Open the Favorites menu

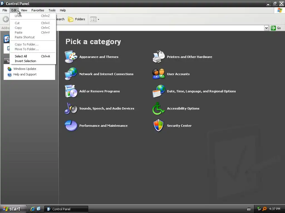[x=38, y=10]
